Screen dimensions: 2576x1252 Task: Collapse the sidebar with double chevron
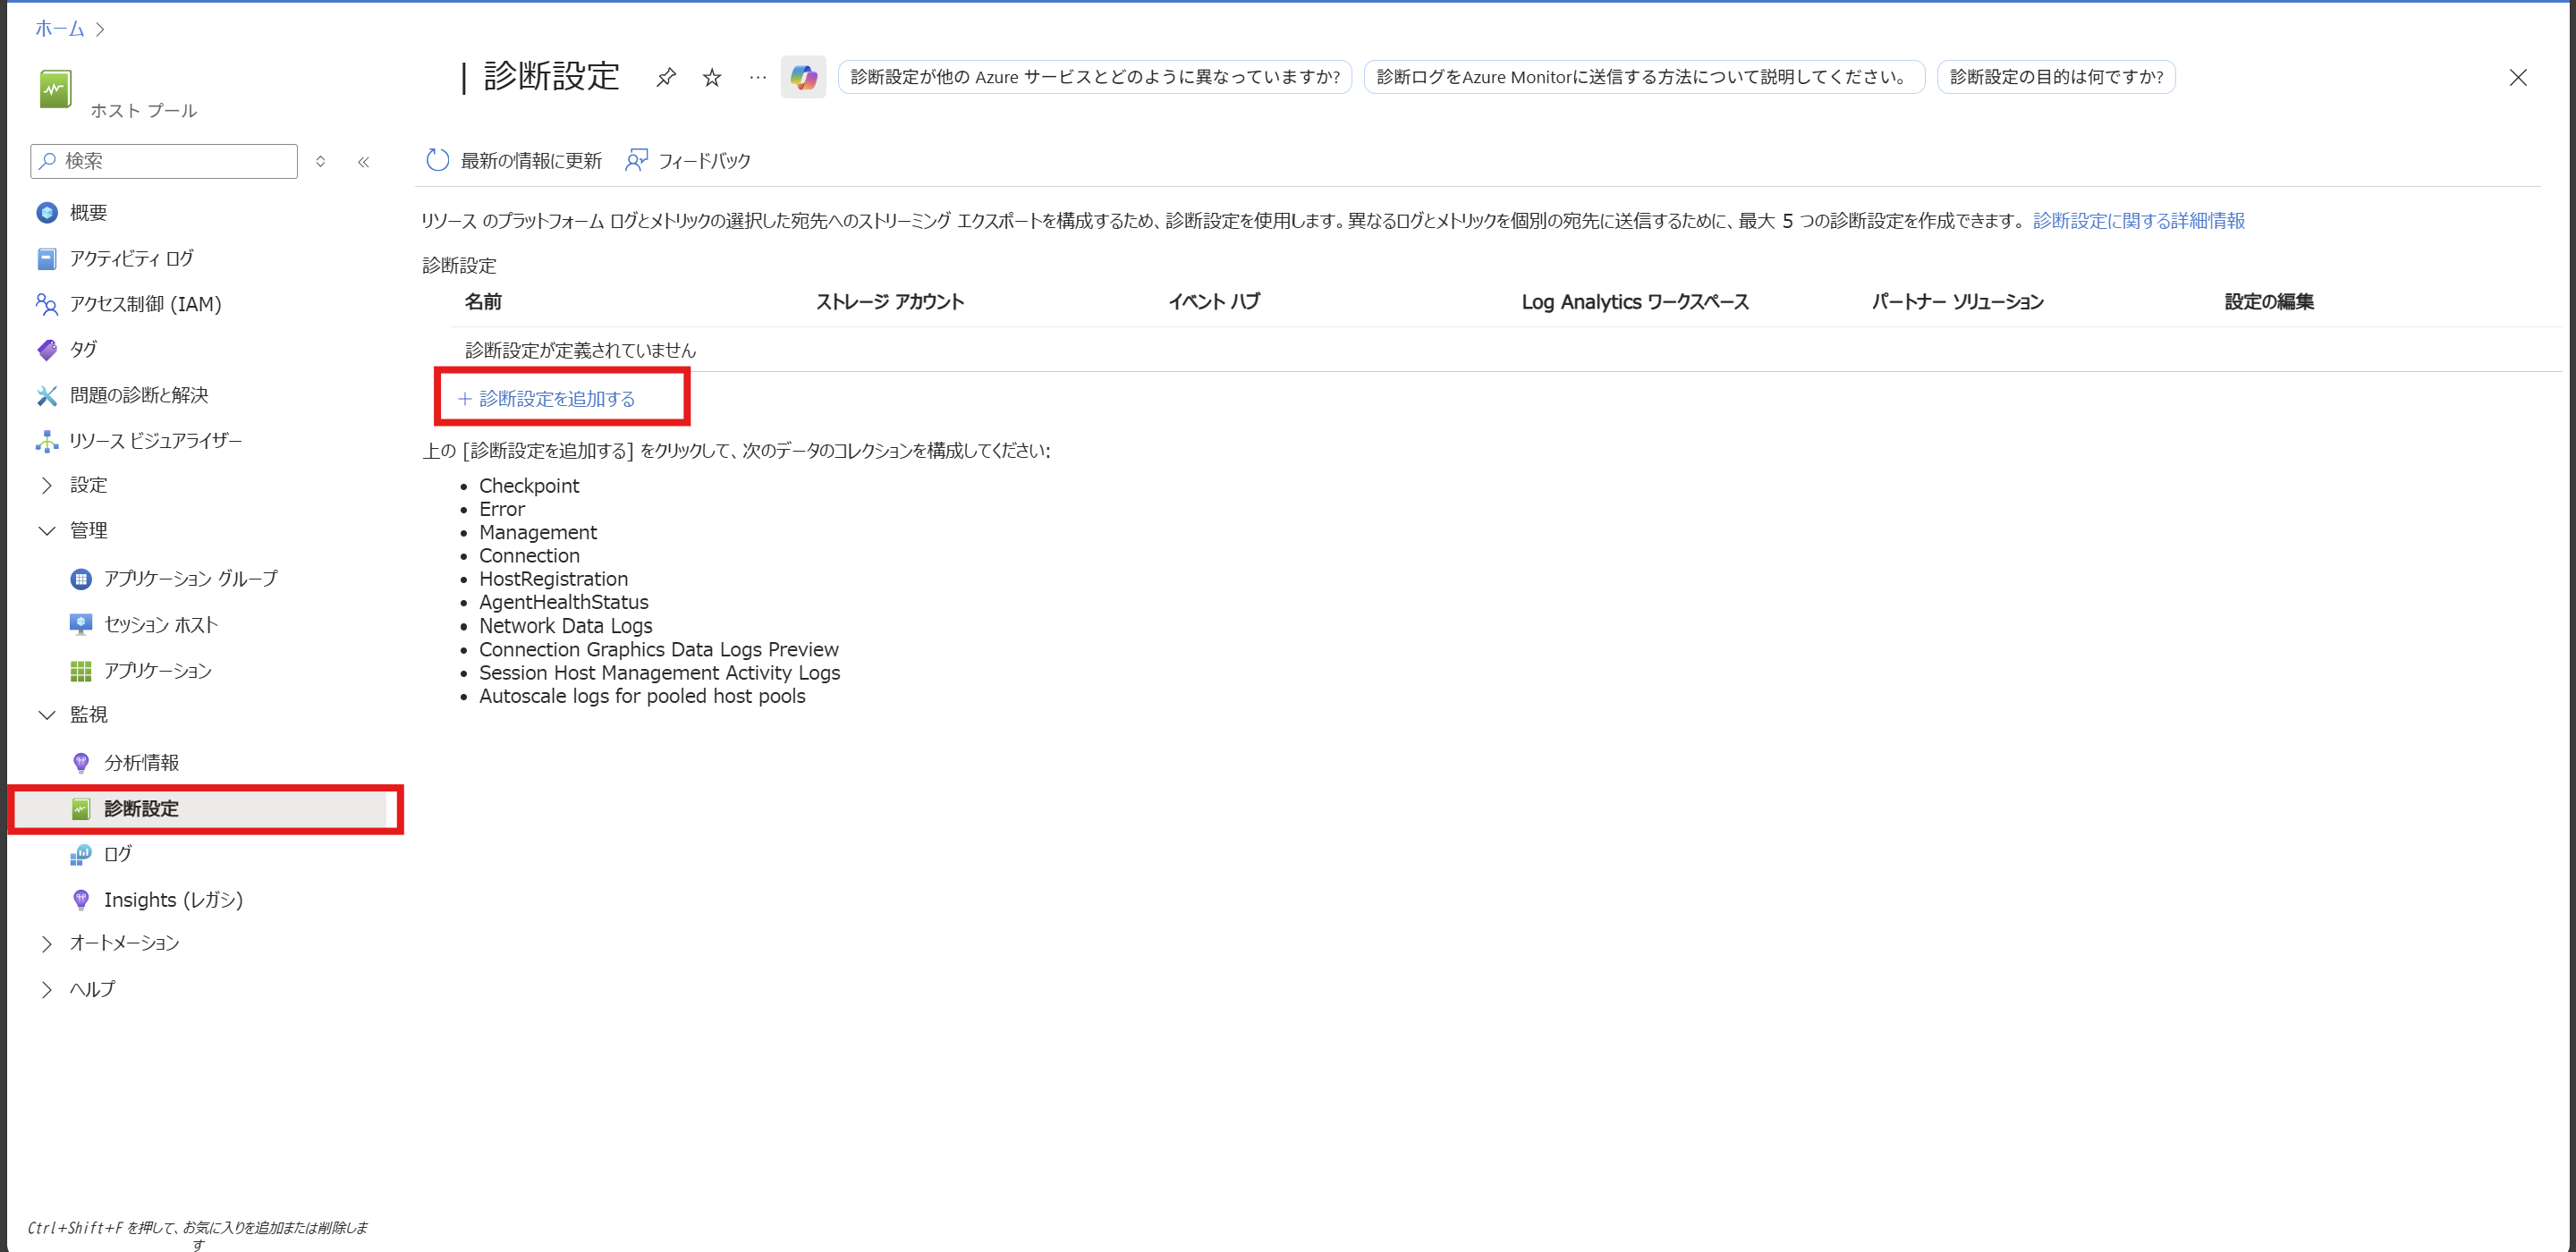(364, 161)
